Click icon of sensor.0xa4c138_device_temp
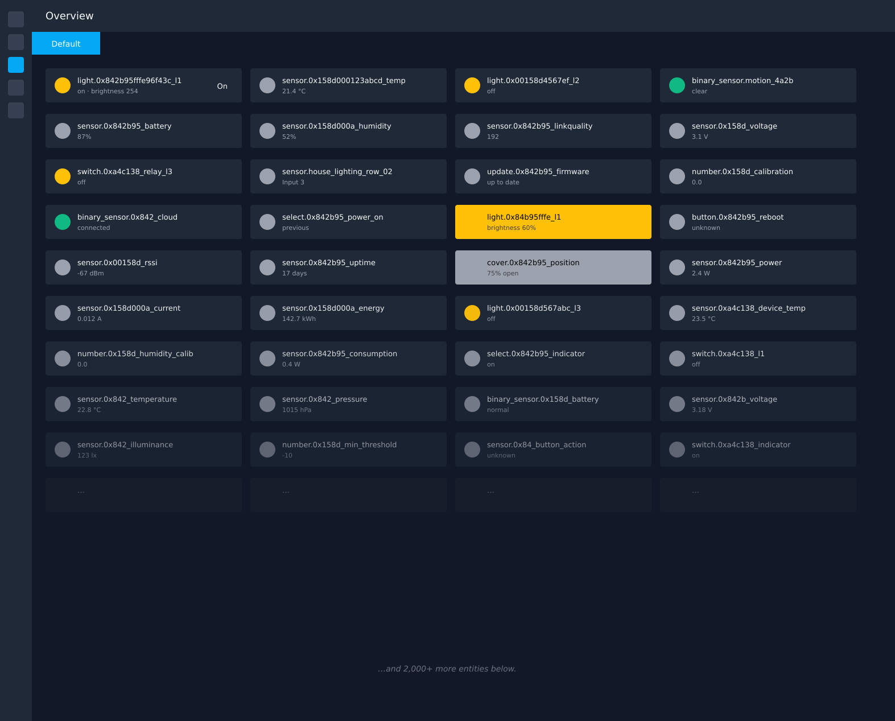 point(677,313)
